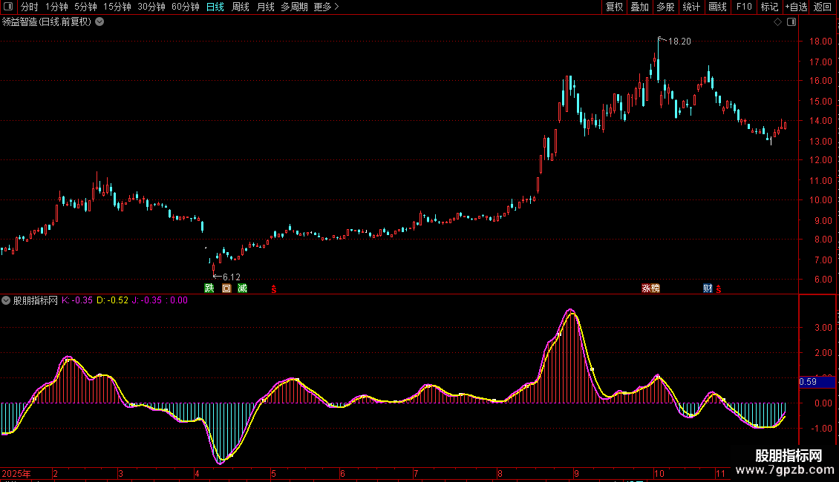
Task: Click the 2025年 label on time axis
Action: click(x=16, y=473)
